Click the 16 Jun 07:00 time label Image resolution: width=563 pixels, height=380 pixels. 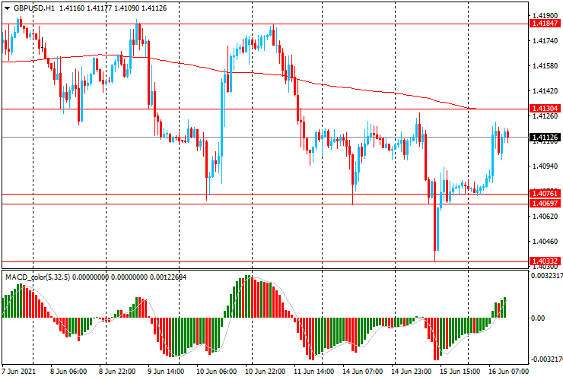pyautogui.click(x=509, y=371)
